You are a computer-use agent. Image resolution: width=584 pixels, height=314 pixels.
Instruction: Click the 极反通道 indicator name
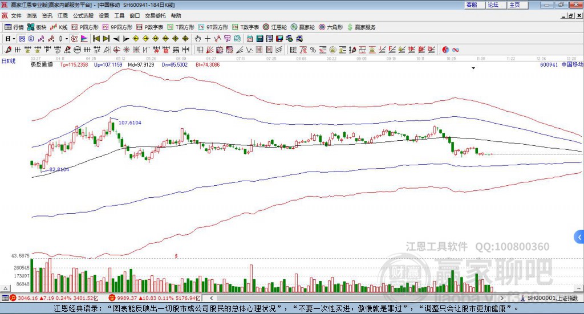[42, 64]
